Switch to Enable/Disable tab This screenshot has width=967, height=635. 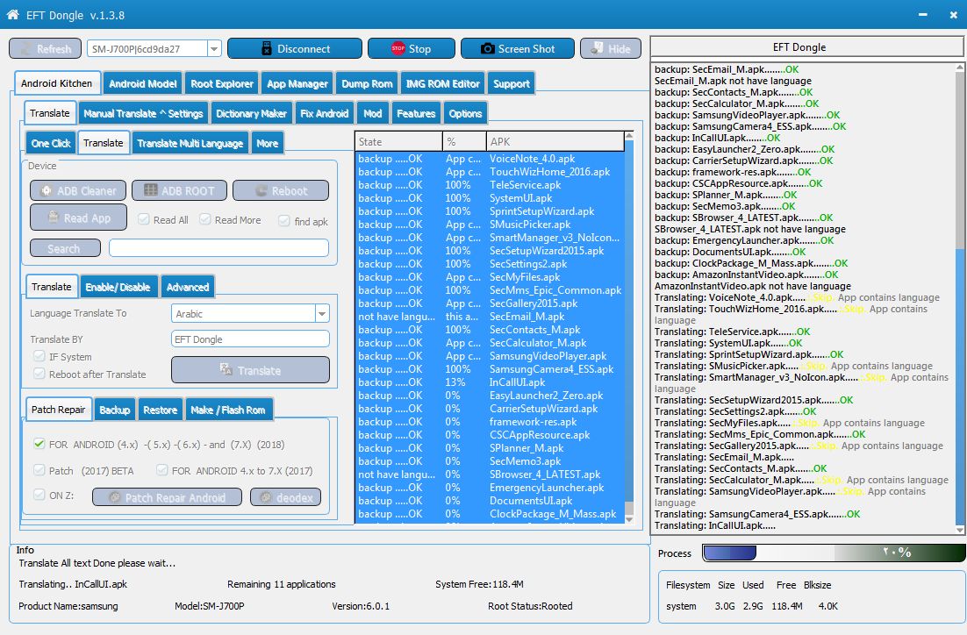click(x=118, y=287)
